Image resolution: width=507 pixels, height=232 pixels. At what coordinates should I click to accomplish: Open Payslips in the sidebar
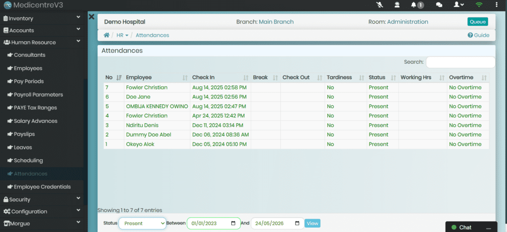[x=24, y=134]
